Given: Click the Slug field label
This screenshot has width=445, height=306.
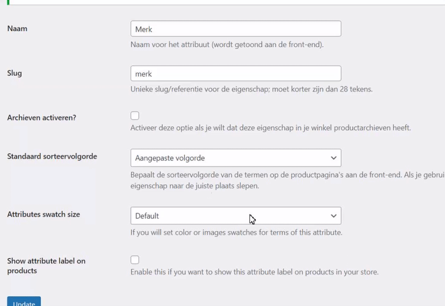Looking at the screenshot, I should click(15, 73).
